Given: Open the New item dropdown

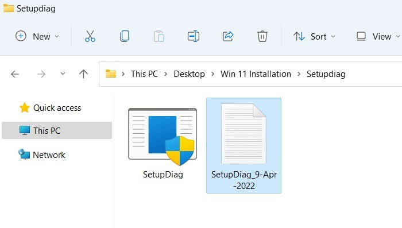Looking at the screenshot, I should [x=37, y=36].
